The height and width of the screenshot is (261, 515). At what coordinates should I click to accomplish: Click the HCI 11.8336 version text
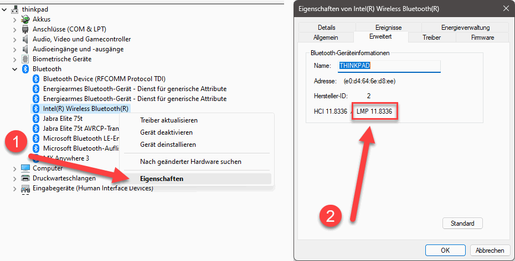[331, 111]
